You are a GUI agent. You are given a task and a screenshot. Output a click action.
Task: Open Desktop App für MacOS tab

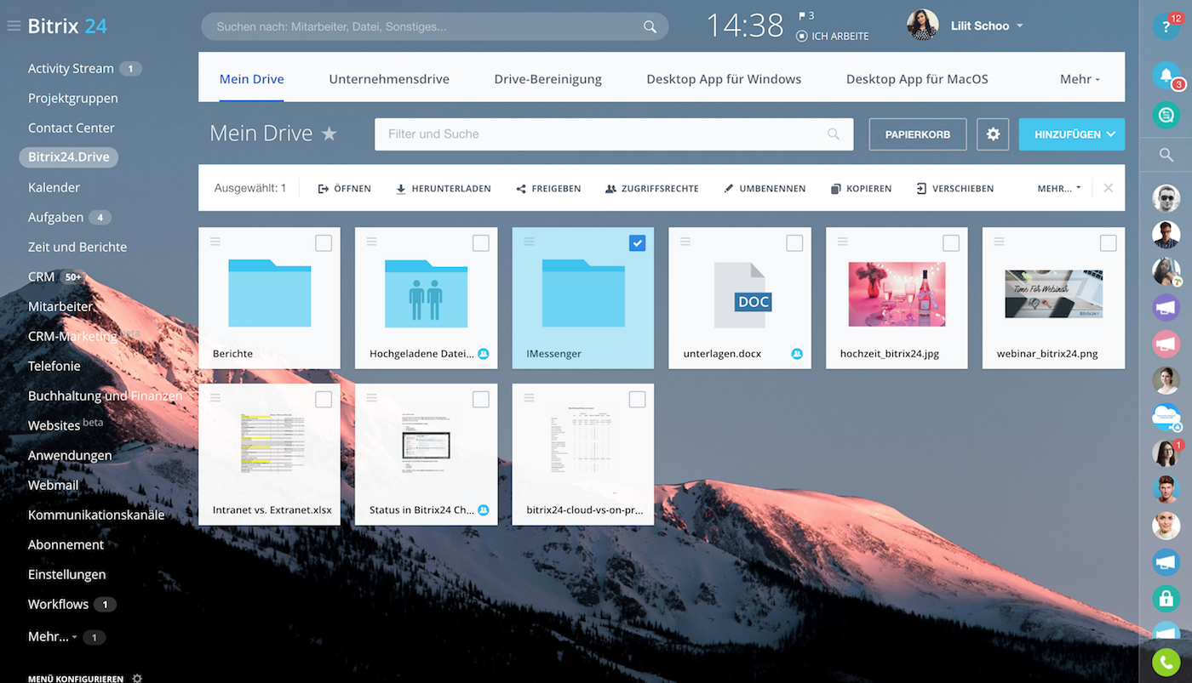point(917,79)
